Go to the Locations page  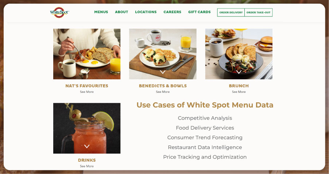(x=146, y=12)
